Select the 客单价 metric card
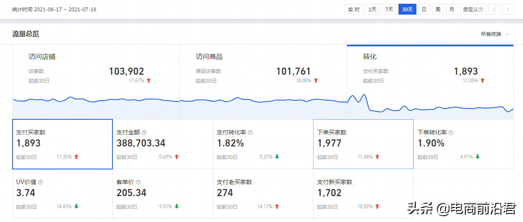Image resolution: width=523 pixels, height=222 pixels. point(163,194)
